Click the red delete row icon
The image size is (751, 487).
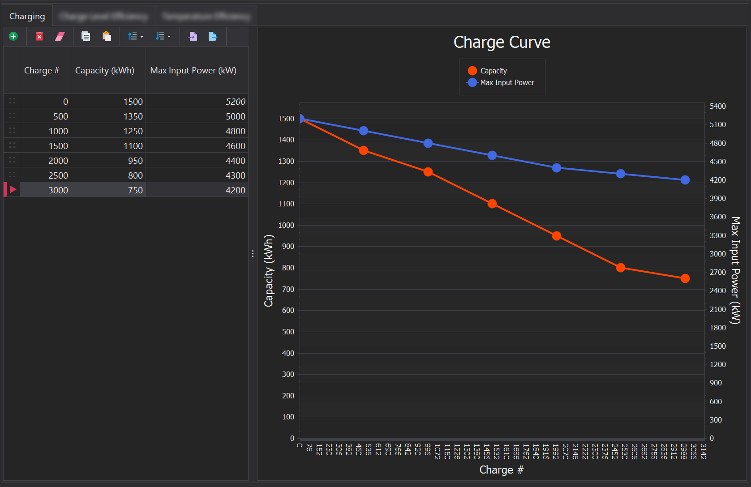tap(39, 36)
